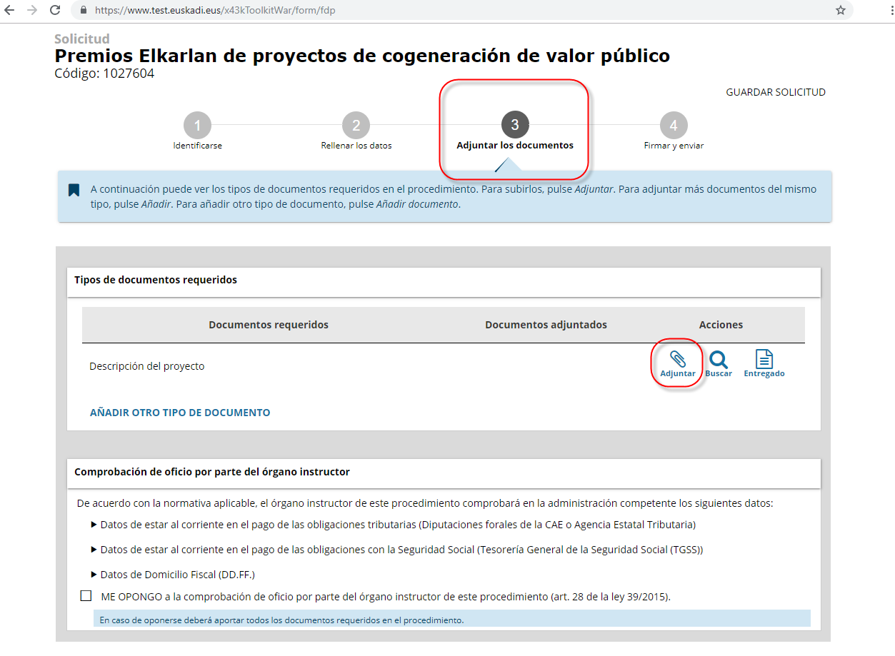Check the ME OPONGO checkbox

pyautogui.click(x=86, y=596)
